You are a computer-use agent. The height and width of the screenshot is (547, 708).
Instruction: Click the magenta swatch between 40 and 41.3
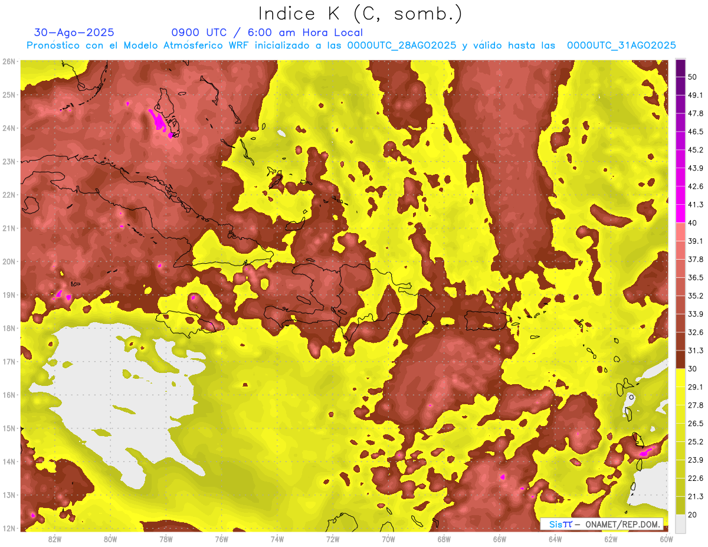pyautogui.click(x=680, y=213)
